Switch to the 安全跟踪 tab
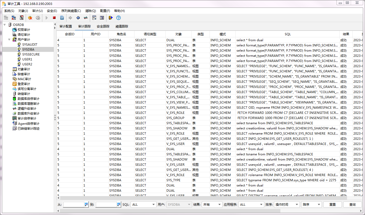Image resolution: width=365 pixels, height=215 pixels. 103,26
